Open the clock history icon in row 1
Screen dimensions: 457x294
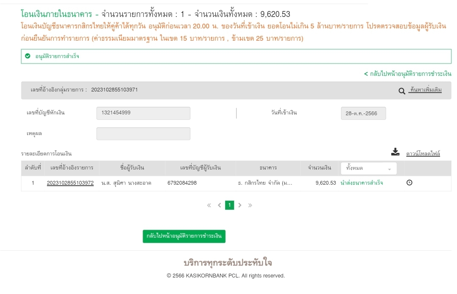(x=409, y=183)
